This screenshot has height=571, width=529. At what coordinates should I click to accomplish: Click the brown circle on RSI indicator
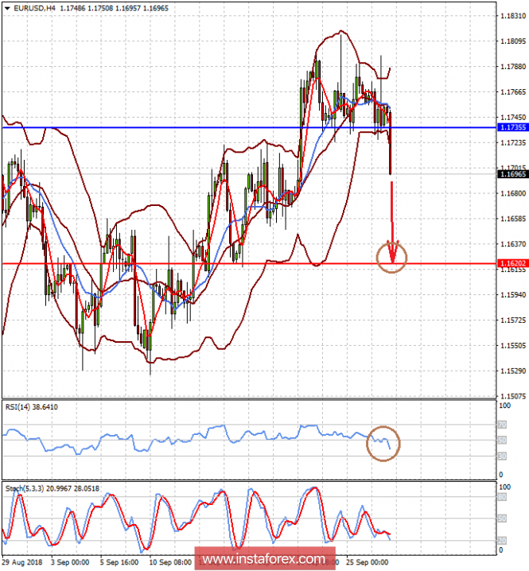[383, 444]
